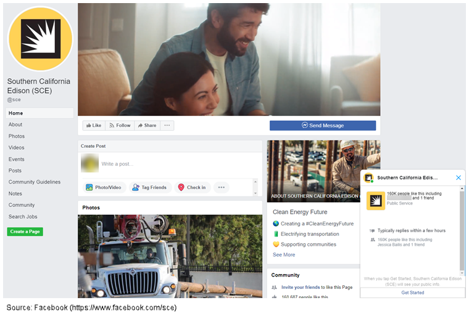Open more post options ellipsis

[222, 187]
